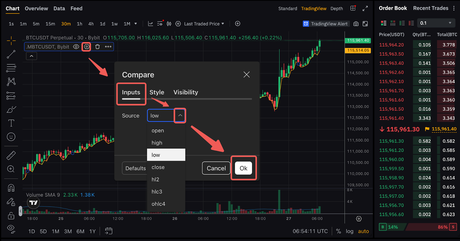460x241 pixels.
Task: Toggle visibility of MBTCUSDT series
Action: [76, 47]
